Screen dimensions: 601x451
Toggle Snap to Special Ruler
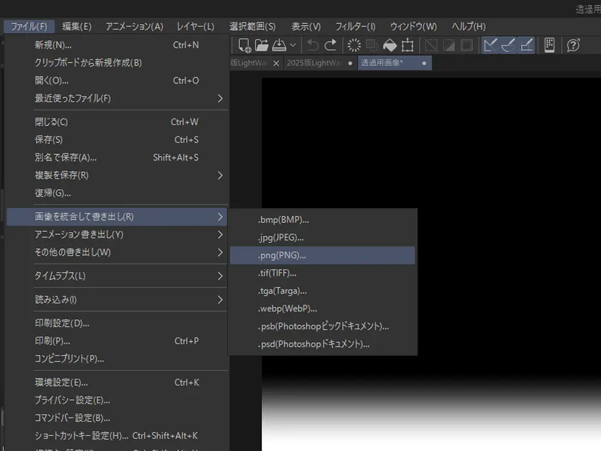tap(508, 45)
